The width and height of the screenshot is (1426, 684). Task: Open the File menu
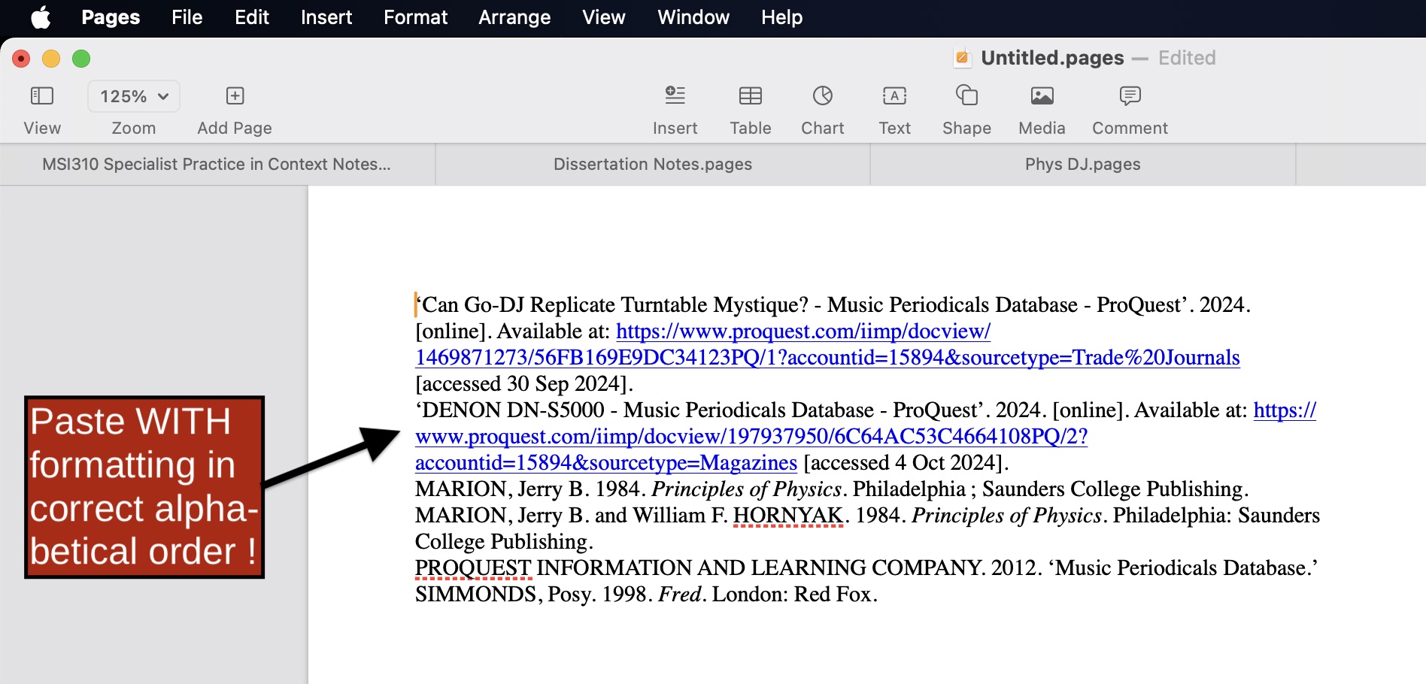point(187,17)
